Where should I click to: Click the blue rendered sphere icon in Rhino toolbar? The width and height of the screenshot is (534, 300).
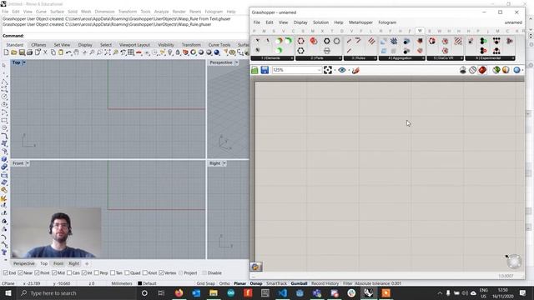click(x=217, y=52)
